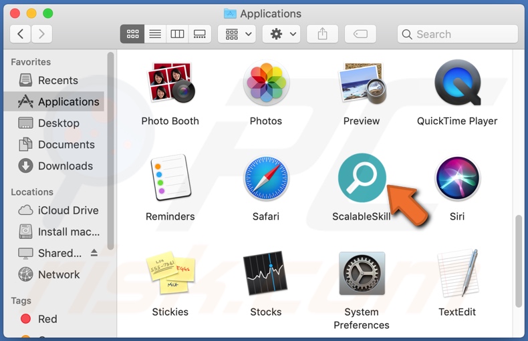Click the System Preferences name label
Screen dimensions: 528x341
pos(362,318)
